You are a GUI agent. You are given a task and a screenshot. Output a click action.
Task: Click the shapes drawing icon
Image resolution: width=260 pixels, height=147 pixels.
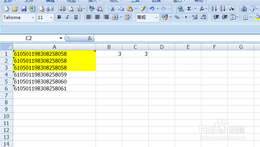tap(252, 9)
